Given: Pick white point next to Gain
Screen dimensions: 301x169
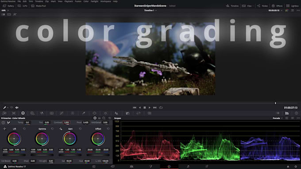Looking at the screenshot, I should [x=61, y=129].
